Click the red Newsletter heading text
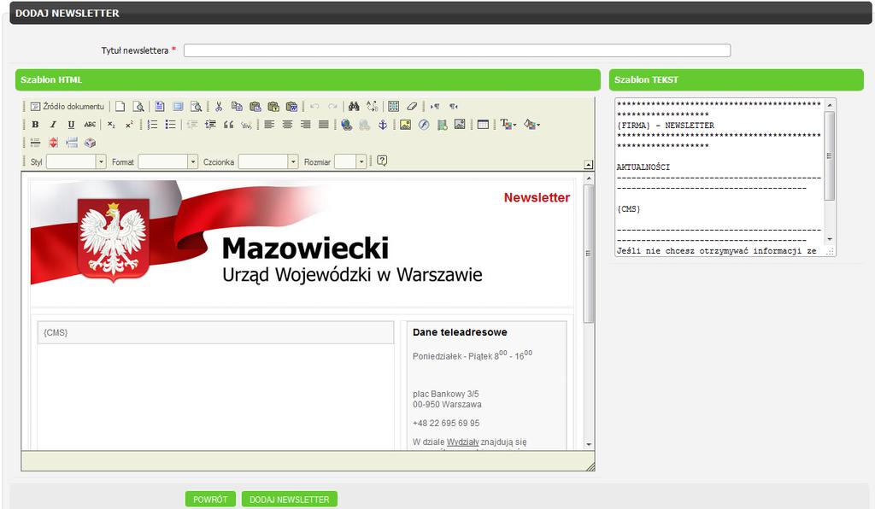 tap(537, 197)
